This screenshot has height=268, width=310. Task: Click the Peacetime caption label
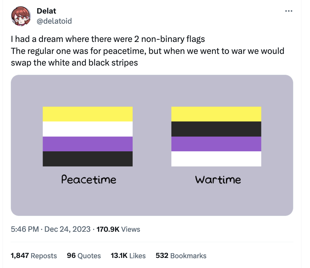coord(89,180)
